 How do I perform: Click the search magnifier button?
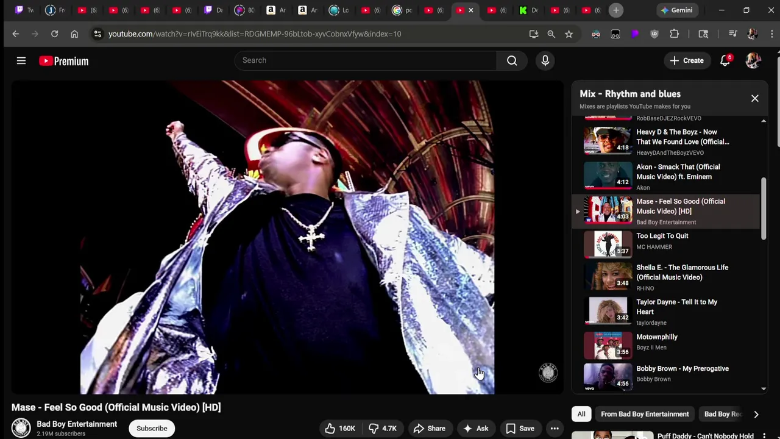click(512, 60)
